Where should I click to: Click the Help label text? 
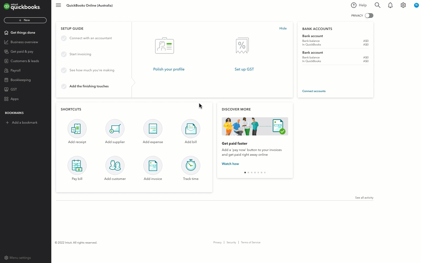363,5
